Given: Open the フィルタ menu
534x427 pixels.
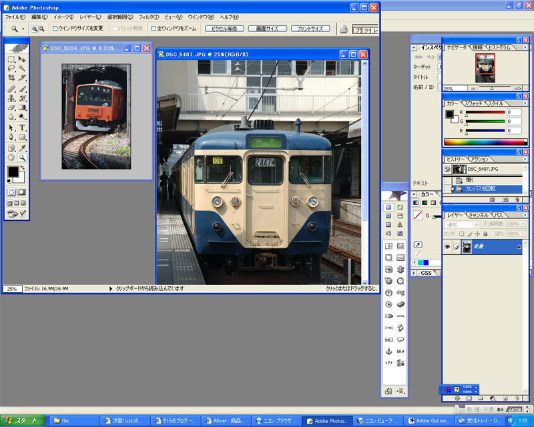Looking at the screenshot, I should [x=148, y=17].
